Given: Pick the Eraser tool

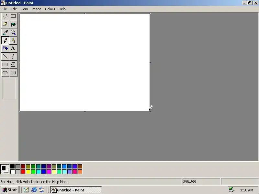Looking at the screenshot, I should coord(5,24).
